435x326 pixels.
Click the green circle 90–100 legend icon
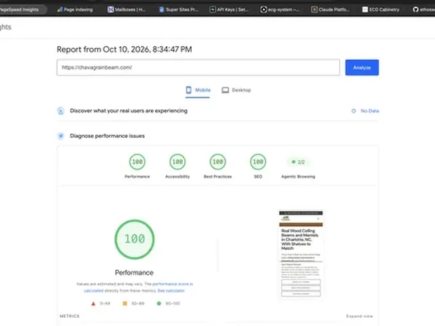pos(158,304)
